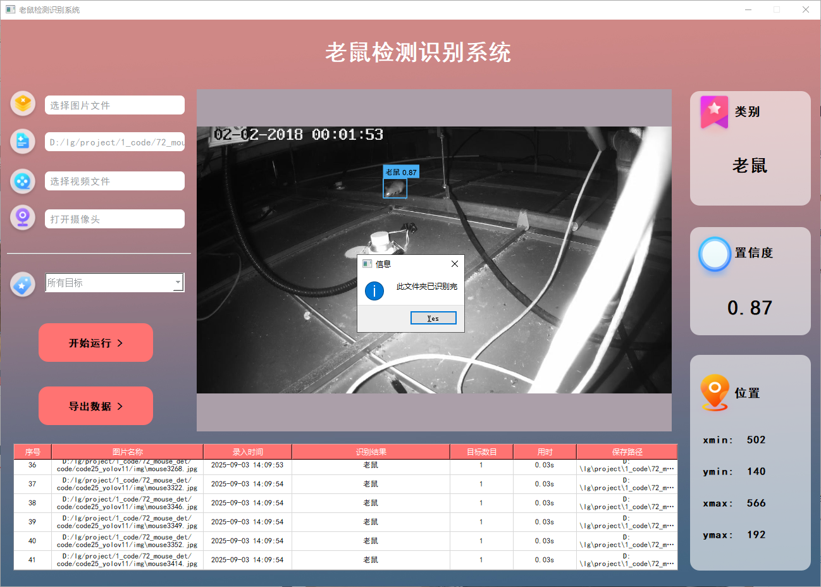The height and width of the screenshot is (587, 821).
Task: Click inside the 打开摄像头 field
Action: 114,219
